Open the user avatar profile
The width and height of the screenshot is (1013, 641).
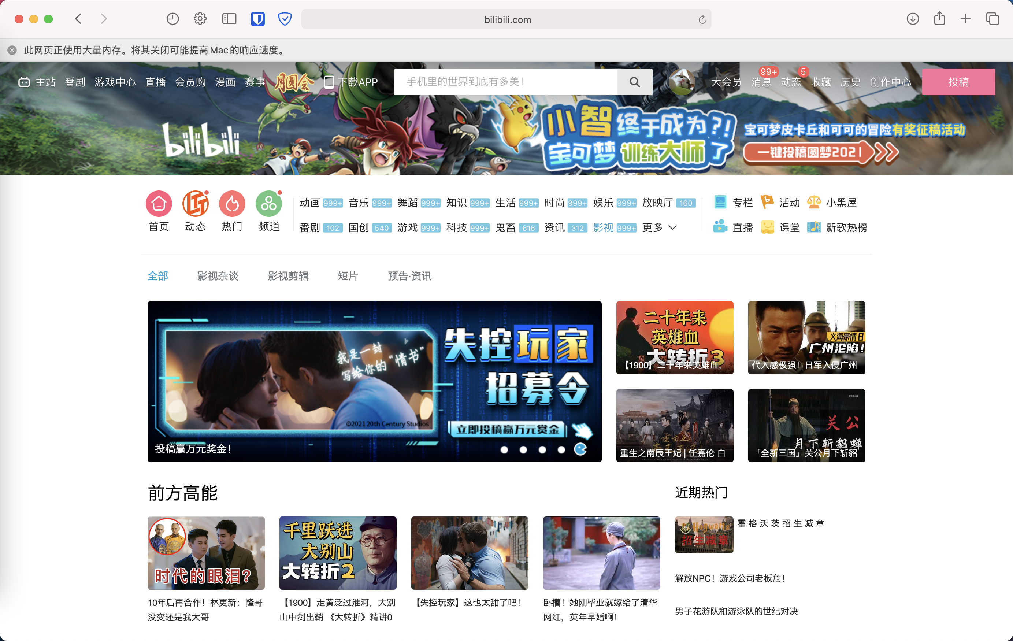(x=682, y=82)
